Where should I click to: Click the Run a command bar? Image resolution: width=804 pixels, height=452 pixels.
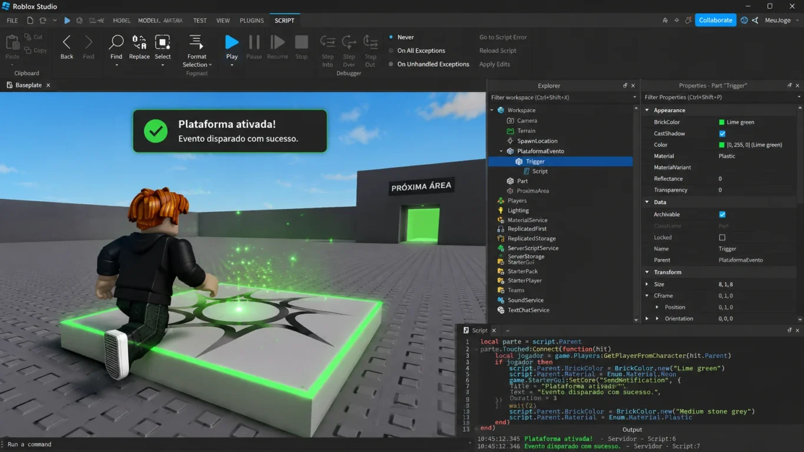click(236, 444)
